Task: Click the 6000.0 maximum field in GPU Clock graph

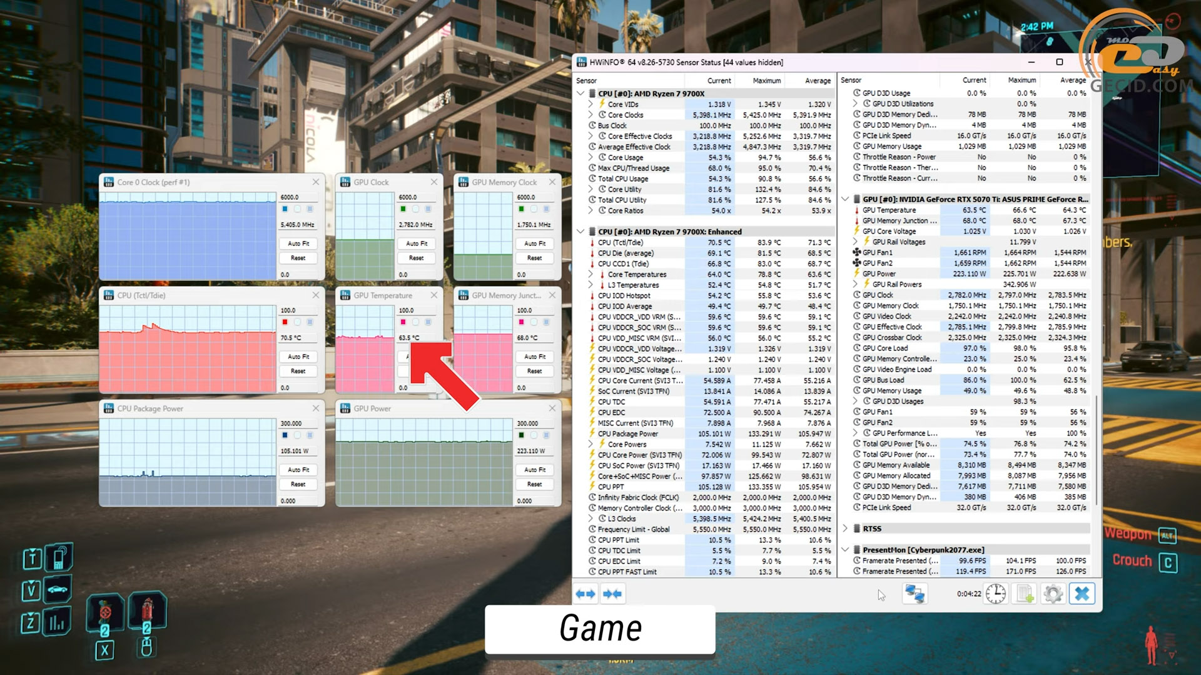Action: coord(416,197)
